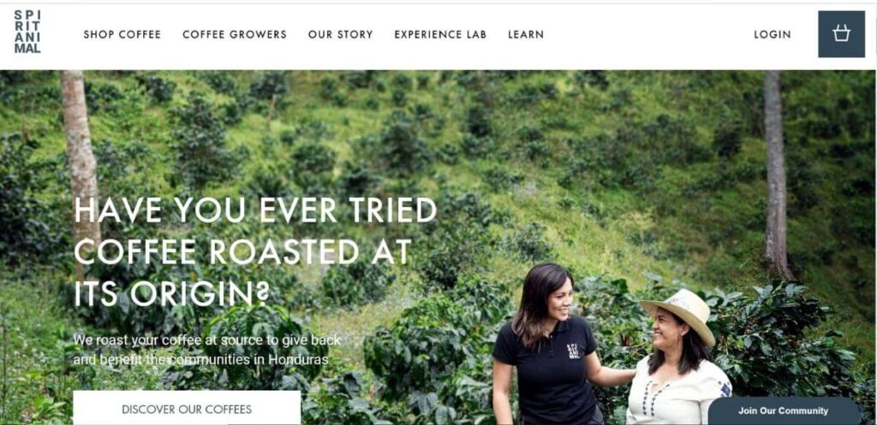Open the Shop Coffee menu
877x425 pixels.
pyautogui.click(x=122, y=34)
